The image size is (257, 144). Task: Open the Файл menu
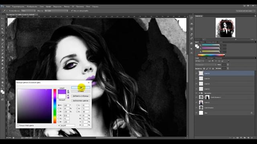8,7
